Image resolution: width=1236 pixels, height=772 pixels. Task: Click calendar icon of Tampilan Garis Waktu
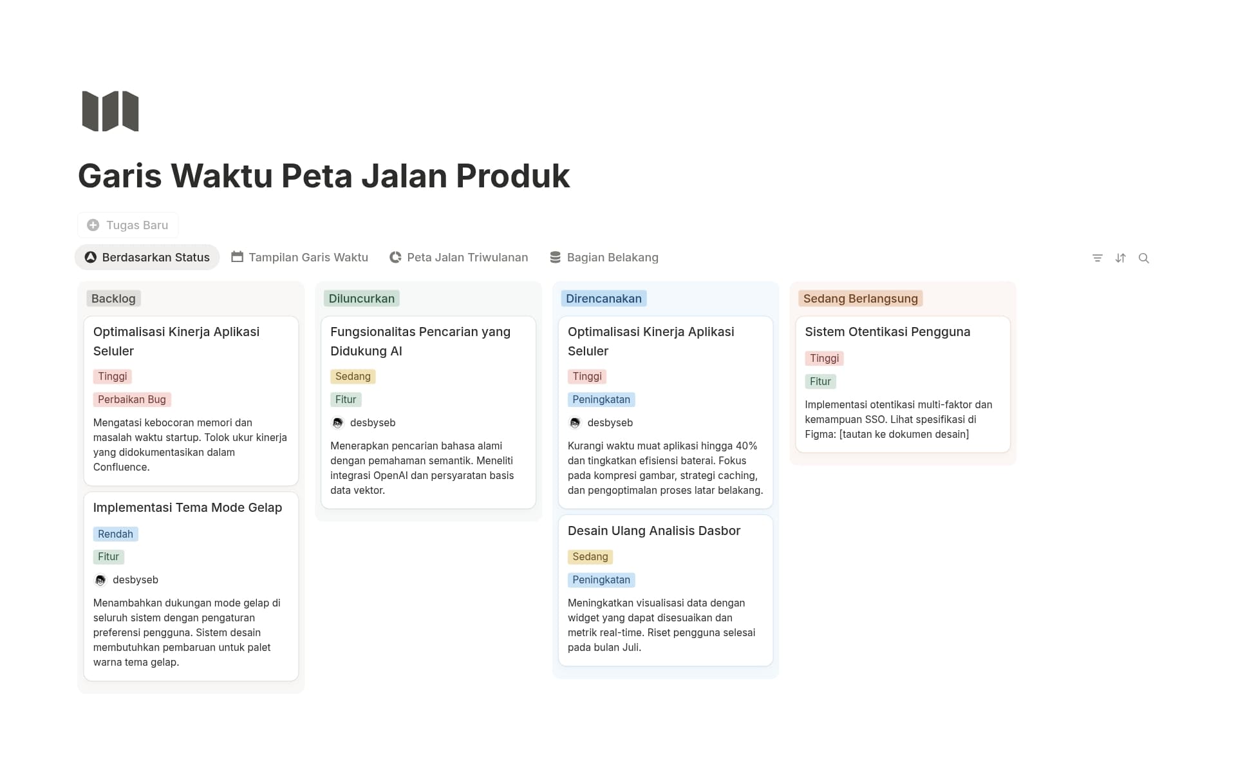pos(238,258)
